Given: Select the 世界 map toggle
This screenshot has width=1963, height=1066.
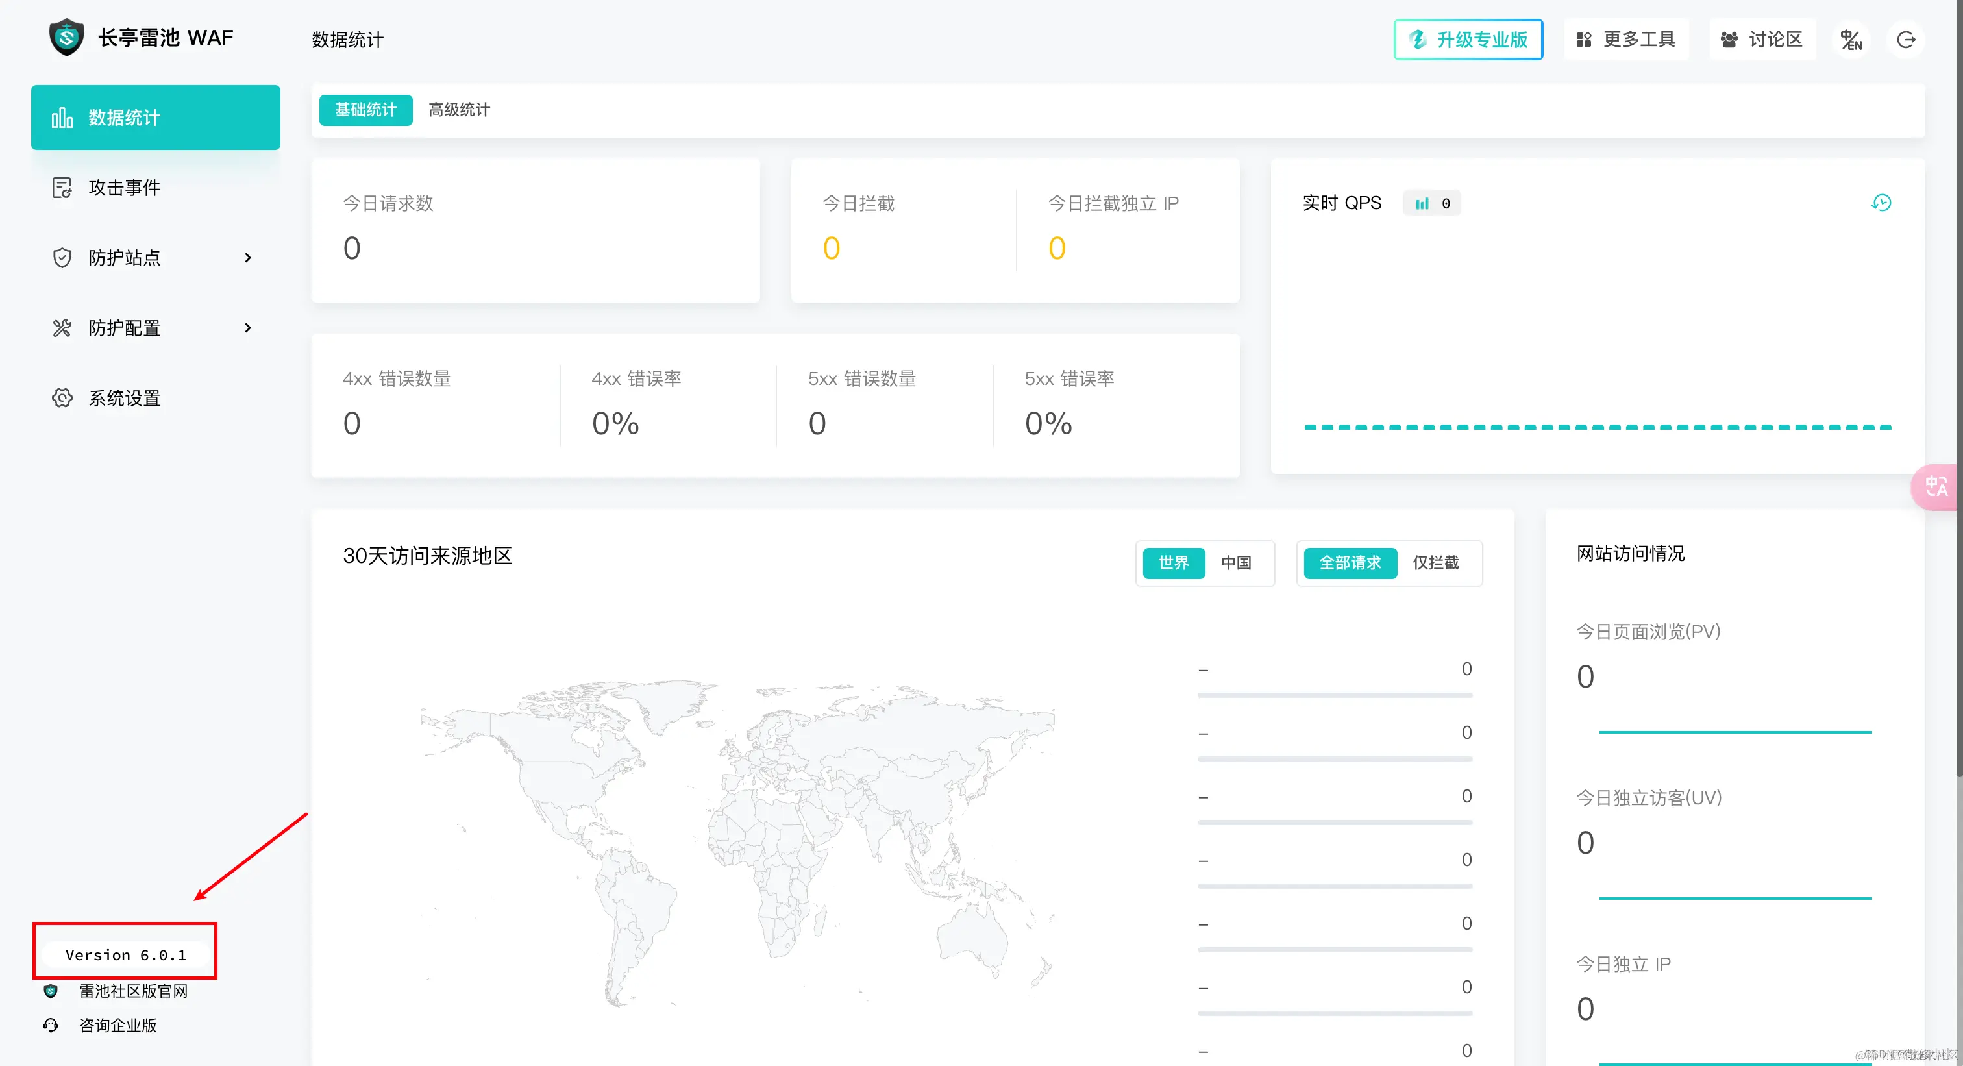Looking at the screenshot, I should click(1174, 562).
